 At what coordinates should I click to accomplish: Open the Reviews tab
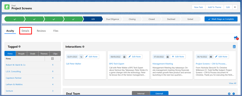point(41,31)
